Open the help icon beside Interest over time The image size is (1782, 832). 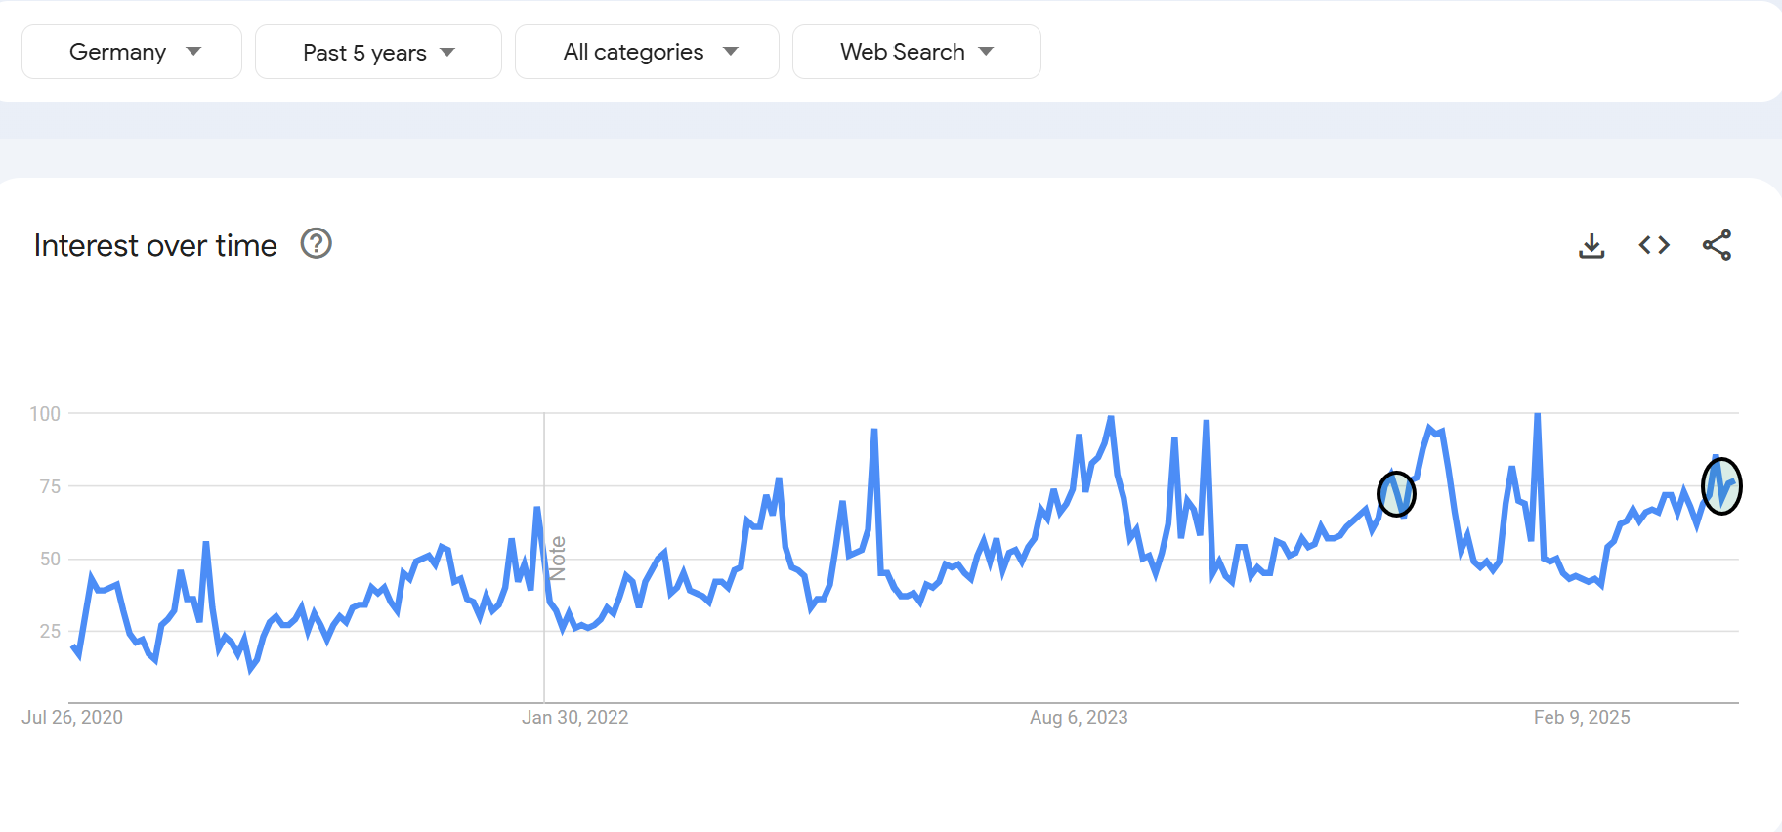[316, 243]
